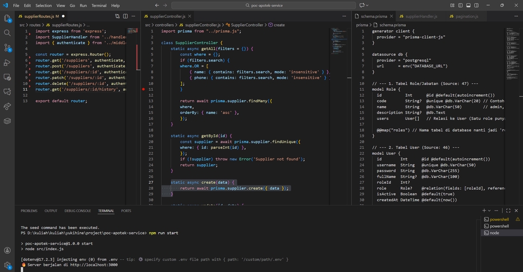The width and height of the screenshot is (523, 272).
Task: Open the new terminal launch profile dropdown
Action: tap(489, 211)
